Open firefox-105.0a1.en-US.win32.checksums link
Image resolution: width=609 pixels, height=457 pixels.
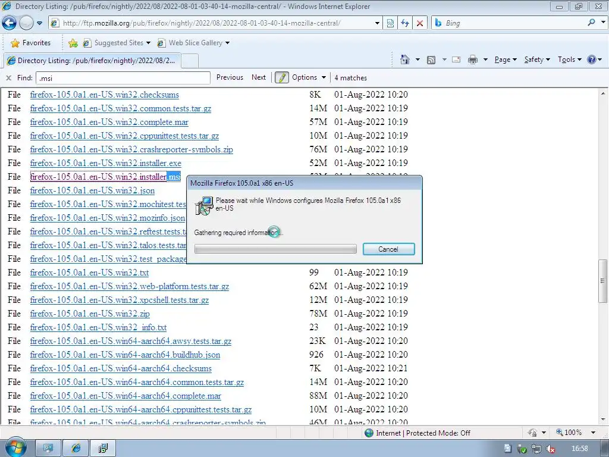click(x=105, y=95)
